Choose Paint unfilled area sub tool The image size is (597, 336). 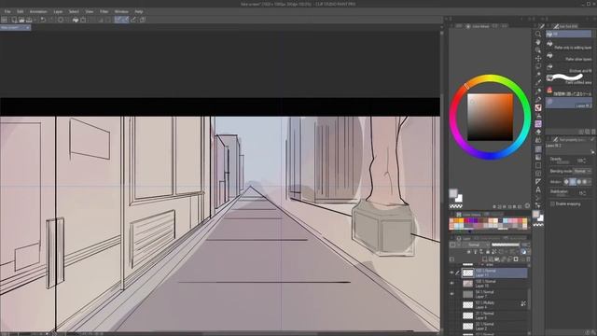coord(568,79)
